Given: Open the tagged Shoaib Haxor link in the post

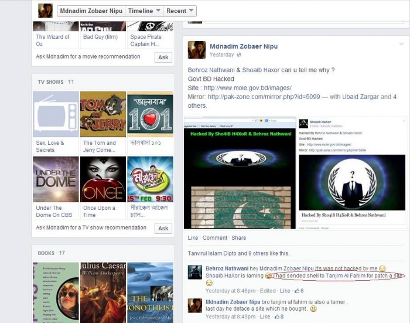Looking at the screenshot, I should 261,70.
